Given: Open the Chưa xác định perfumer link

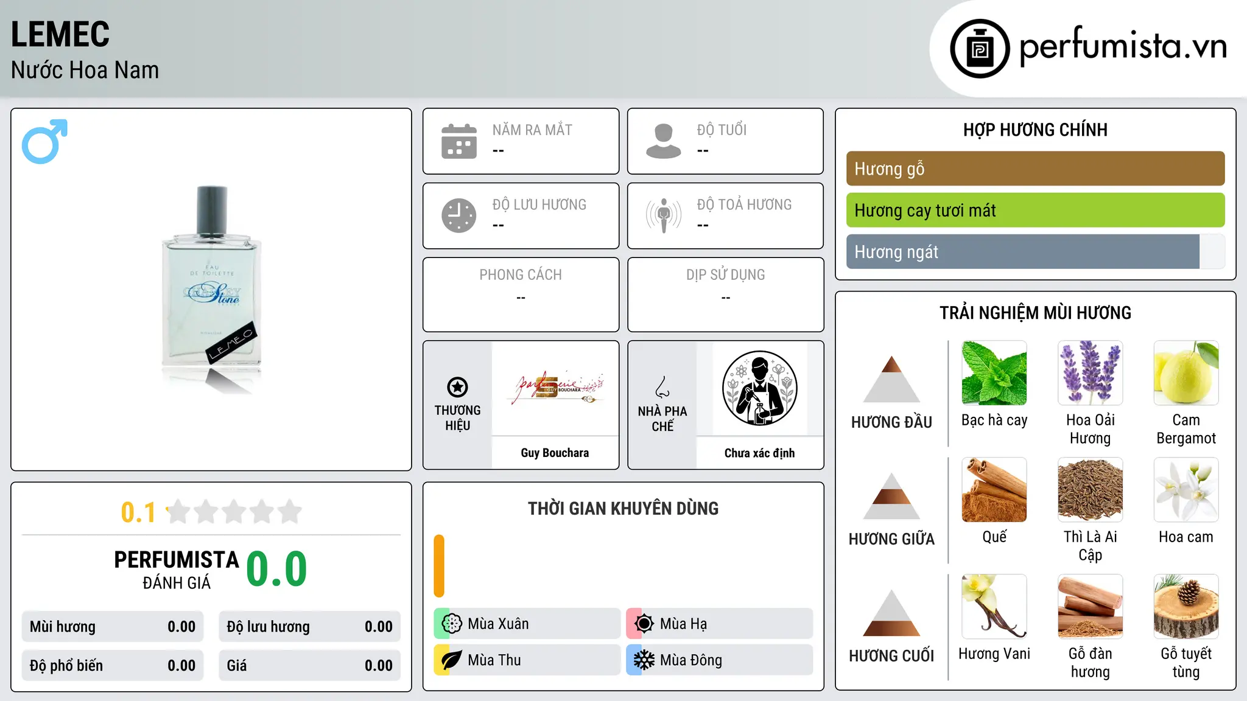Looking at the screenshot, I should coord(759,453).
